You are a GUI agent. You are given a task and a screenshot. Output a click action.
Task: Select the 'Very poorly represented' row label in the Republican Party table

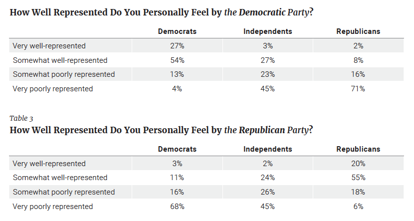click(53, 207)
